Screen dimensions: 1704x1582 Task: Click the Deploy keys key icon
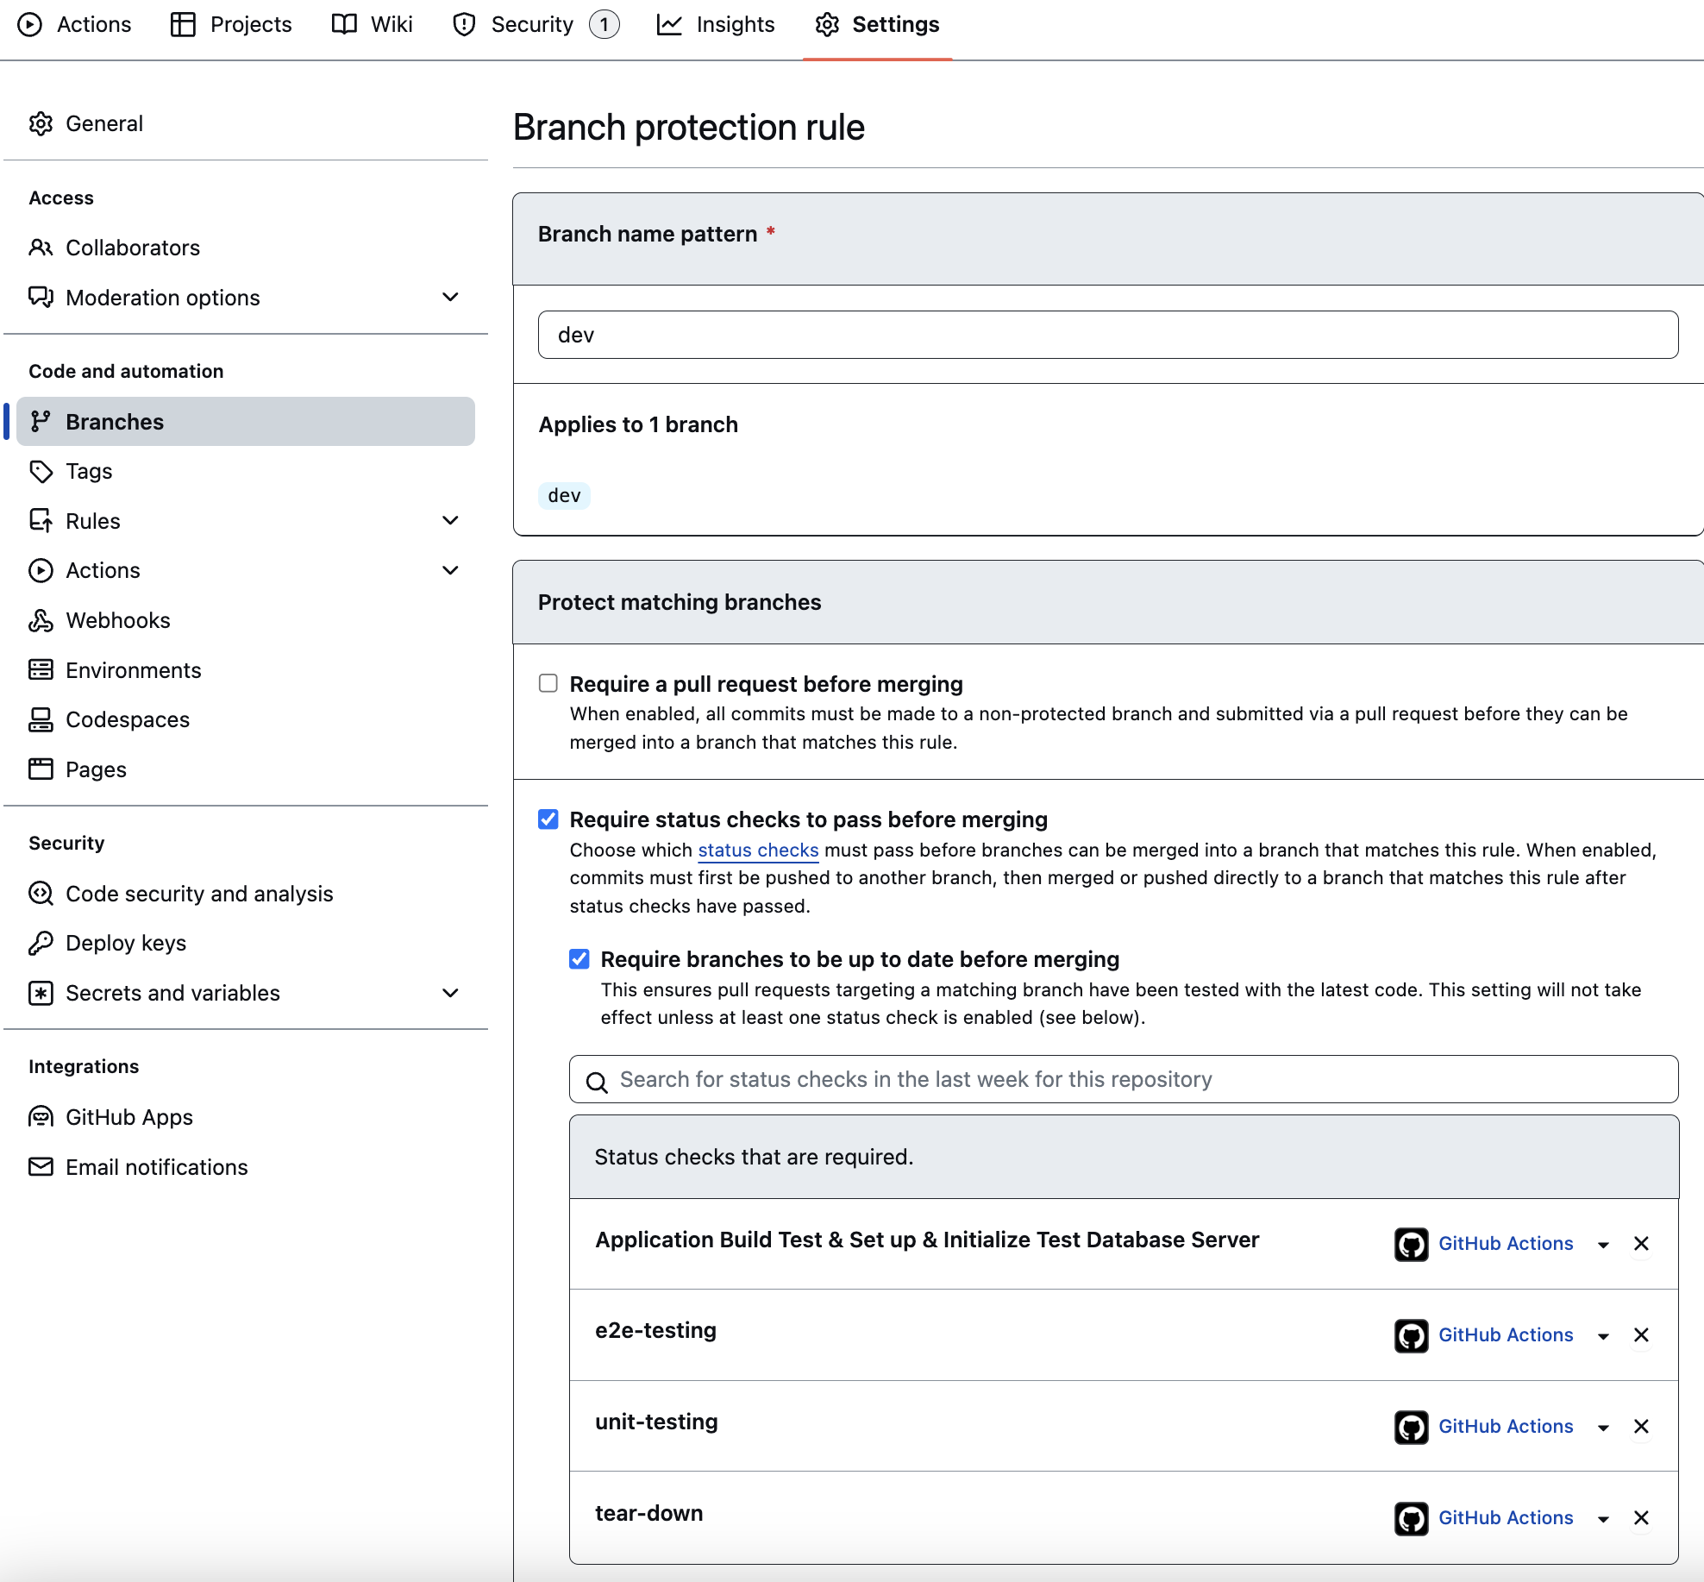(41, 943)
